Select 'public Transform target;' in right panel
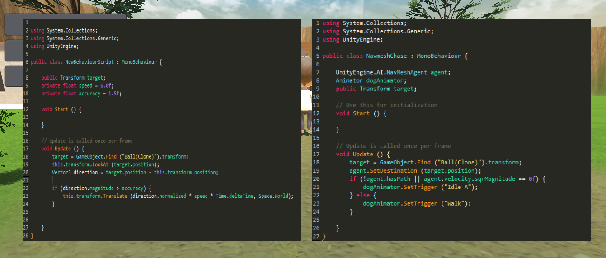The height and width of the screenshot is (258, 606). point(376,89)
